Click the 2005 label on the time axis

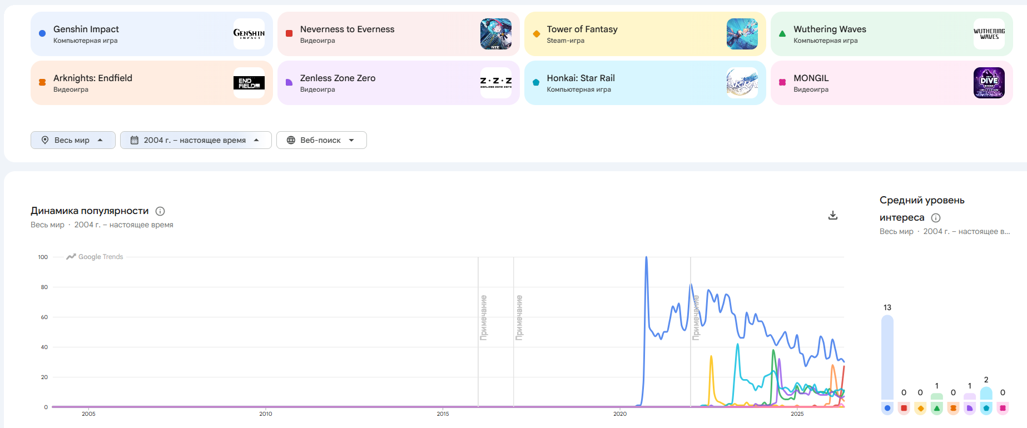88,414
